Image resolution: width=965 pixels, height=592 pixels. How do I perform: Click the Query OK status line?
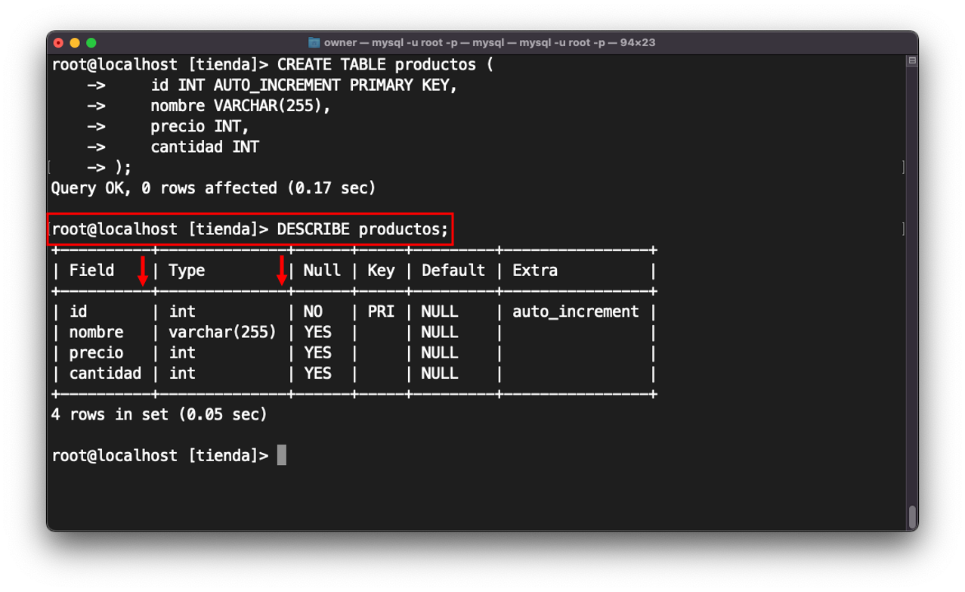pos(213,188)
